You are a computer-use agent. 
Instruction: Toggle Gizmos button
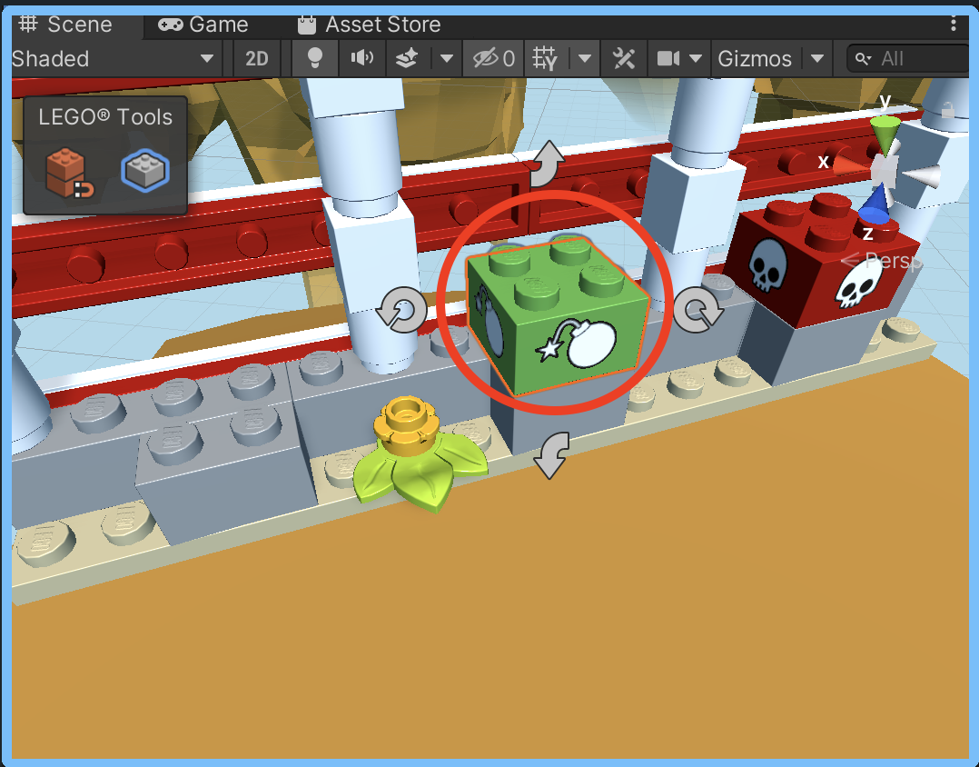pyautogui.click(x=755, y=59)
